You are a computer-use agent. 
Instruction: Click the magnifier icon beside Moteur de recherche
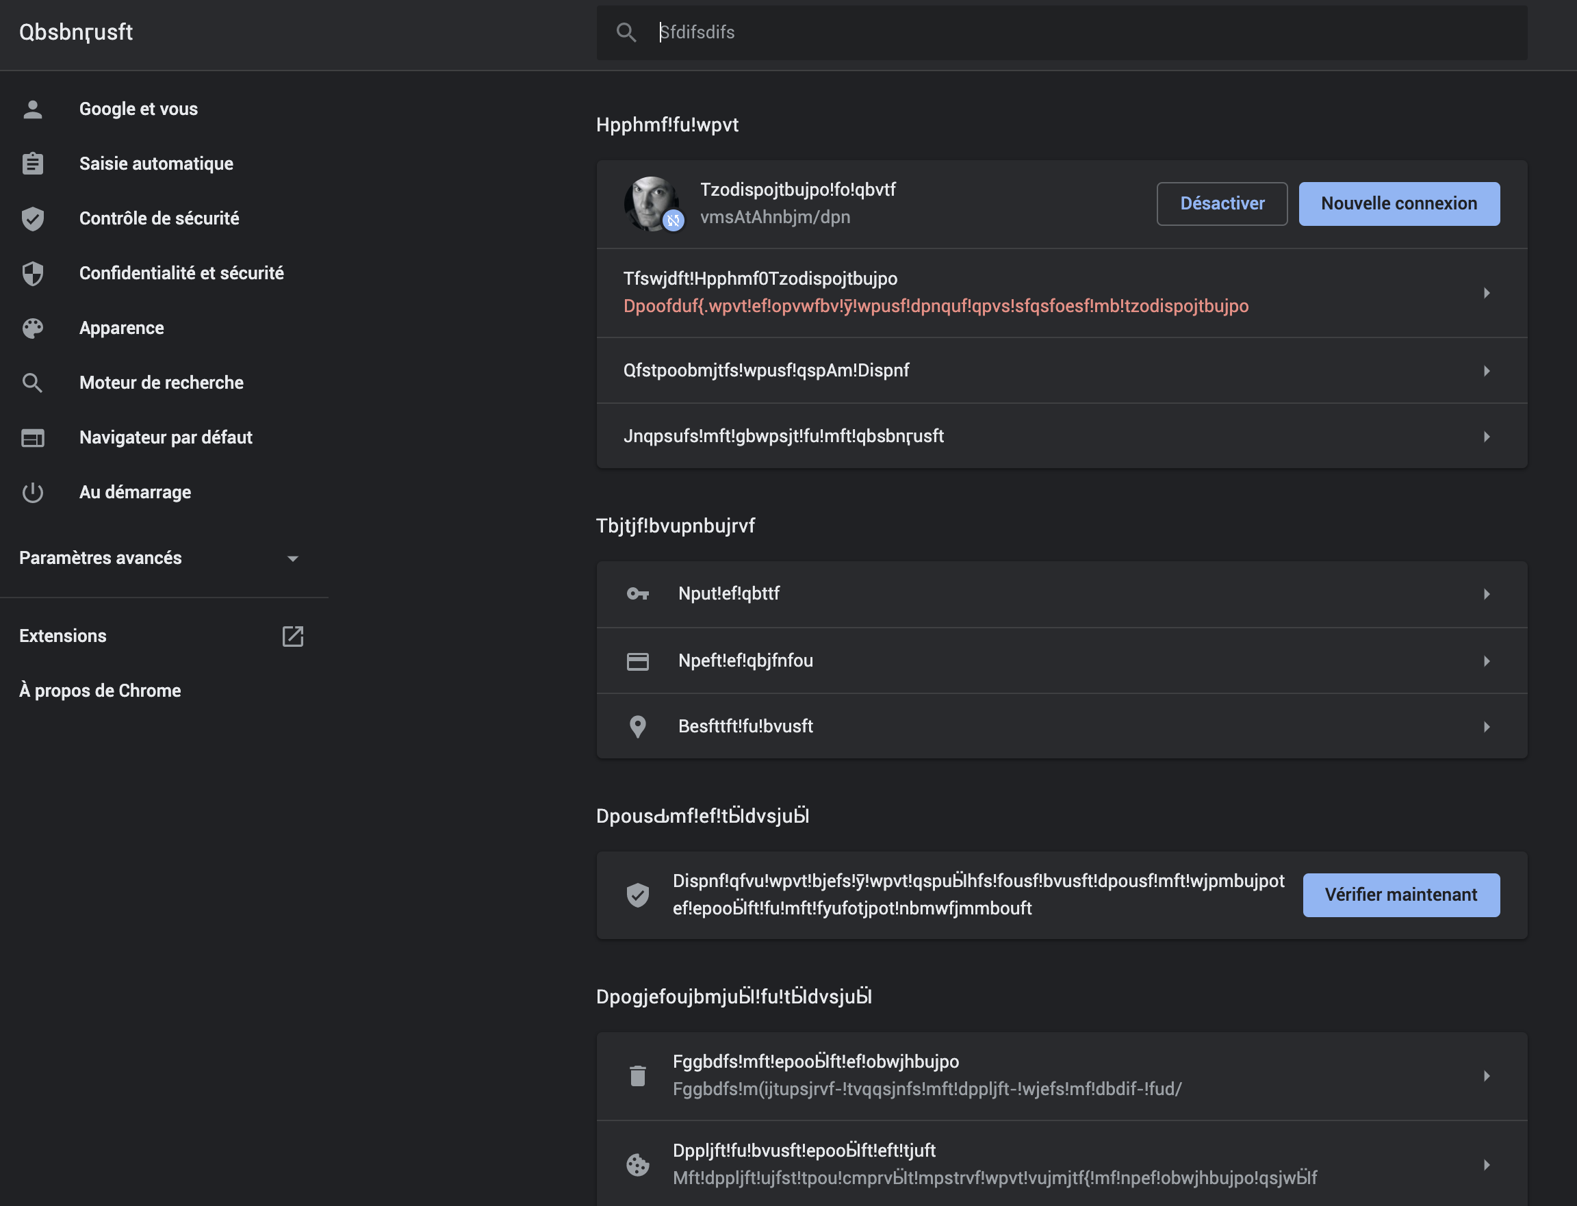point(32,383)
